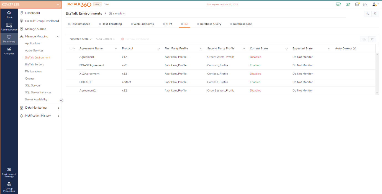The width and height of the screenshot is (382, 194).
Task: Pin the page using the pin icon
Action: click(375, 14)
